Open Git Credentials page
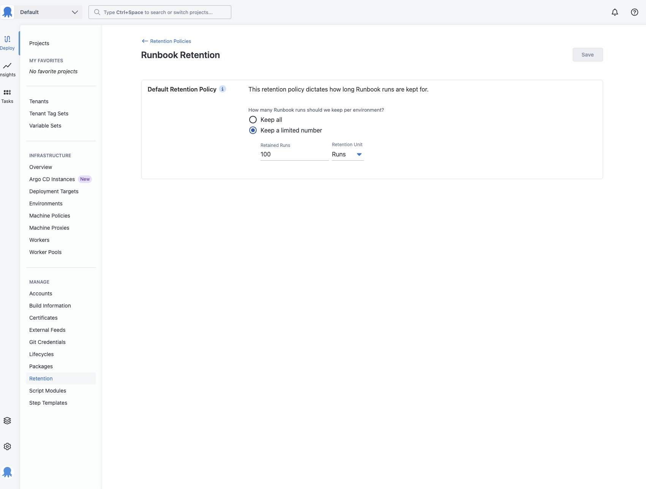646x489 pixels. tap(47, 342)
